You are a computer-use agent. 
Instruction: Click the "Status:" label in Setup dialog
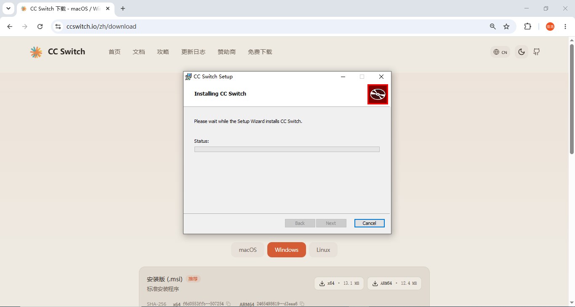point(202,141)
